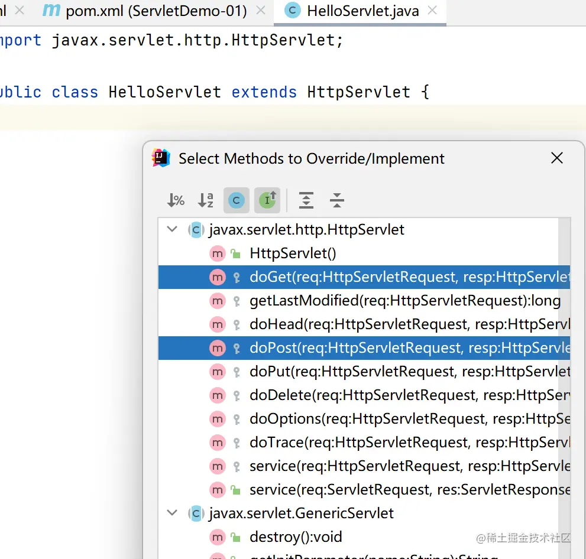Click class icon of javax.servlet.GenericServlet
The width and height of the screenshot is (586, 559).
[196, 513]
